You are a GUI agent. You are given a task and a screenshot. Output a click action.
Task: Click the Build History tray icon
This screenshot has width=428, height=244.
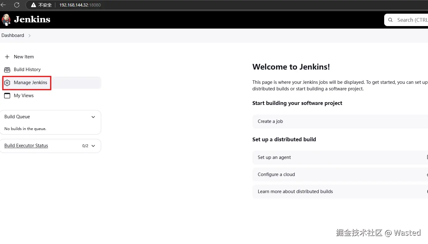click(x=7, y=70)
